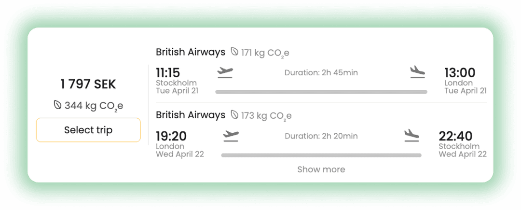Screen dimensions: 521x210
Task: Click the return flight landing icon
Action: [411, 136]
